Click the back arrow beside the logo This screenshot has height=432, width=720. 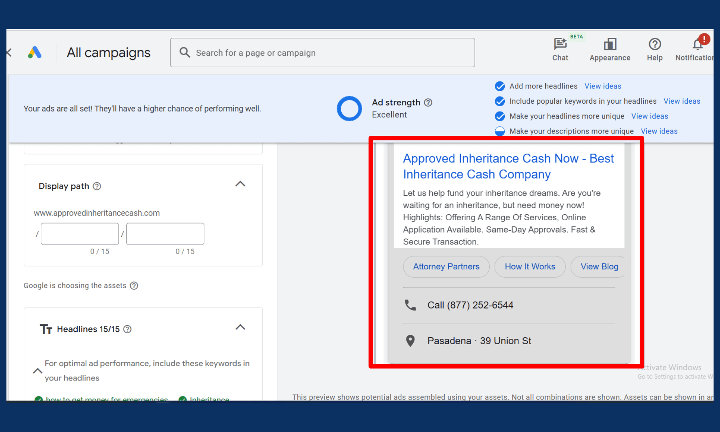tap(9, 53)
